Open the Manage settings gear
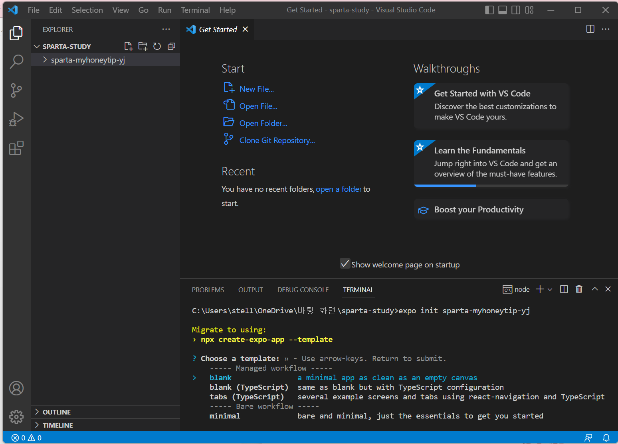The height and width of the screenshot is (444, 618). coord(16,417)
